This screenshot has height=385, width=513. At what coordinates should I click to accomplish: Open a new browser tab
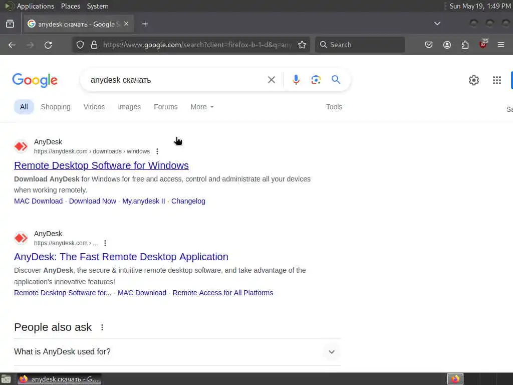pyautogui.click(x=145, y=24)
